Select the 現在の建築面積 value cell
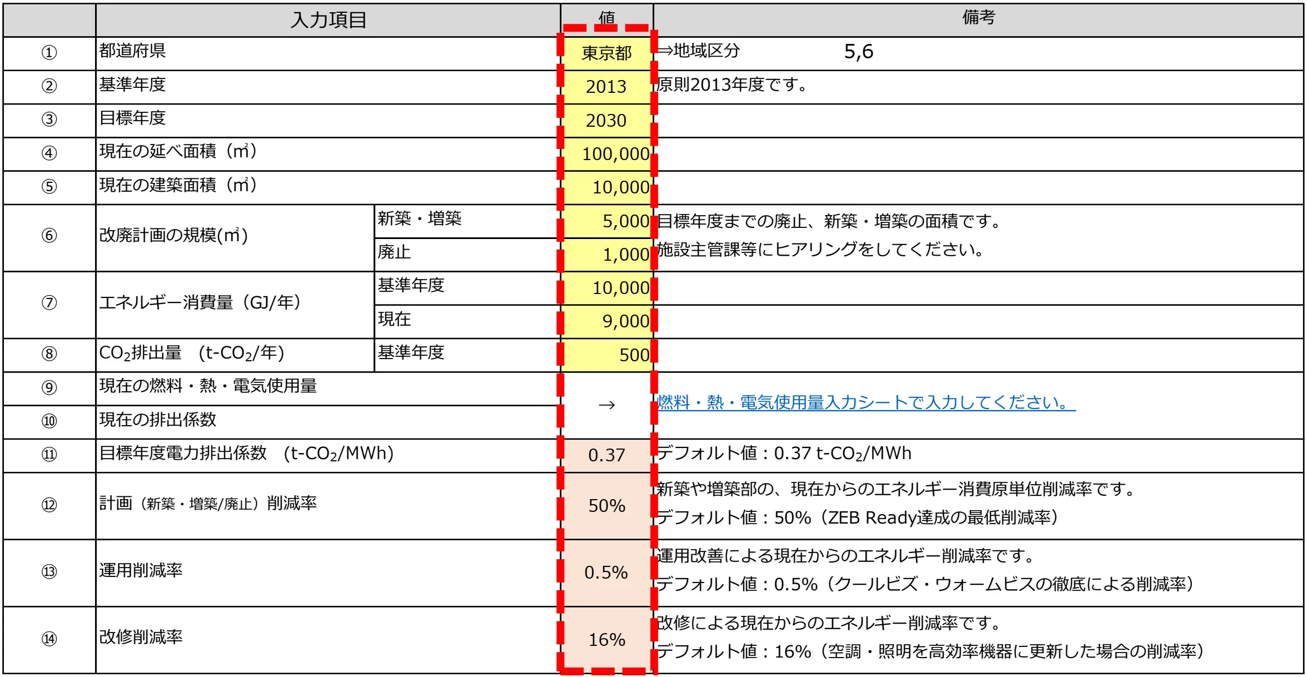The width and height of the screenshot is (1308, 677). (606, 187)
